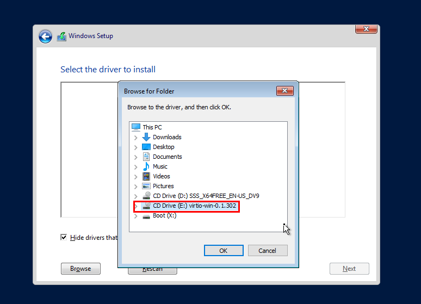
Task: Click the Music note icon
Action: coord(146,166)
